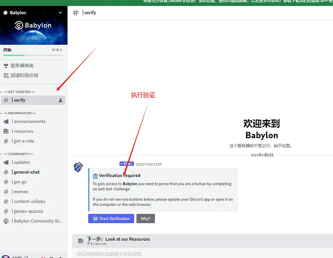Click the updates megaphone icon
Viewport: 333px width, 258px height.
pos(6,162)
